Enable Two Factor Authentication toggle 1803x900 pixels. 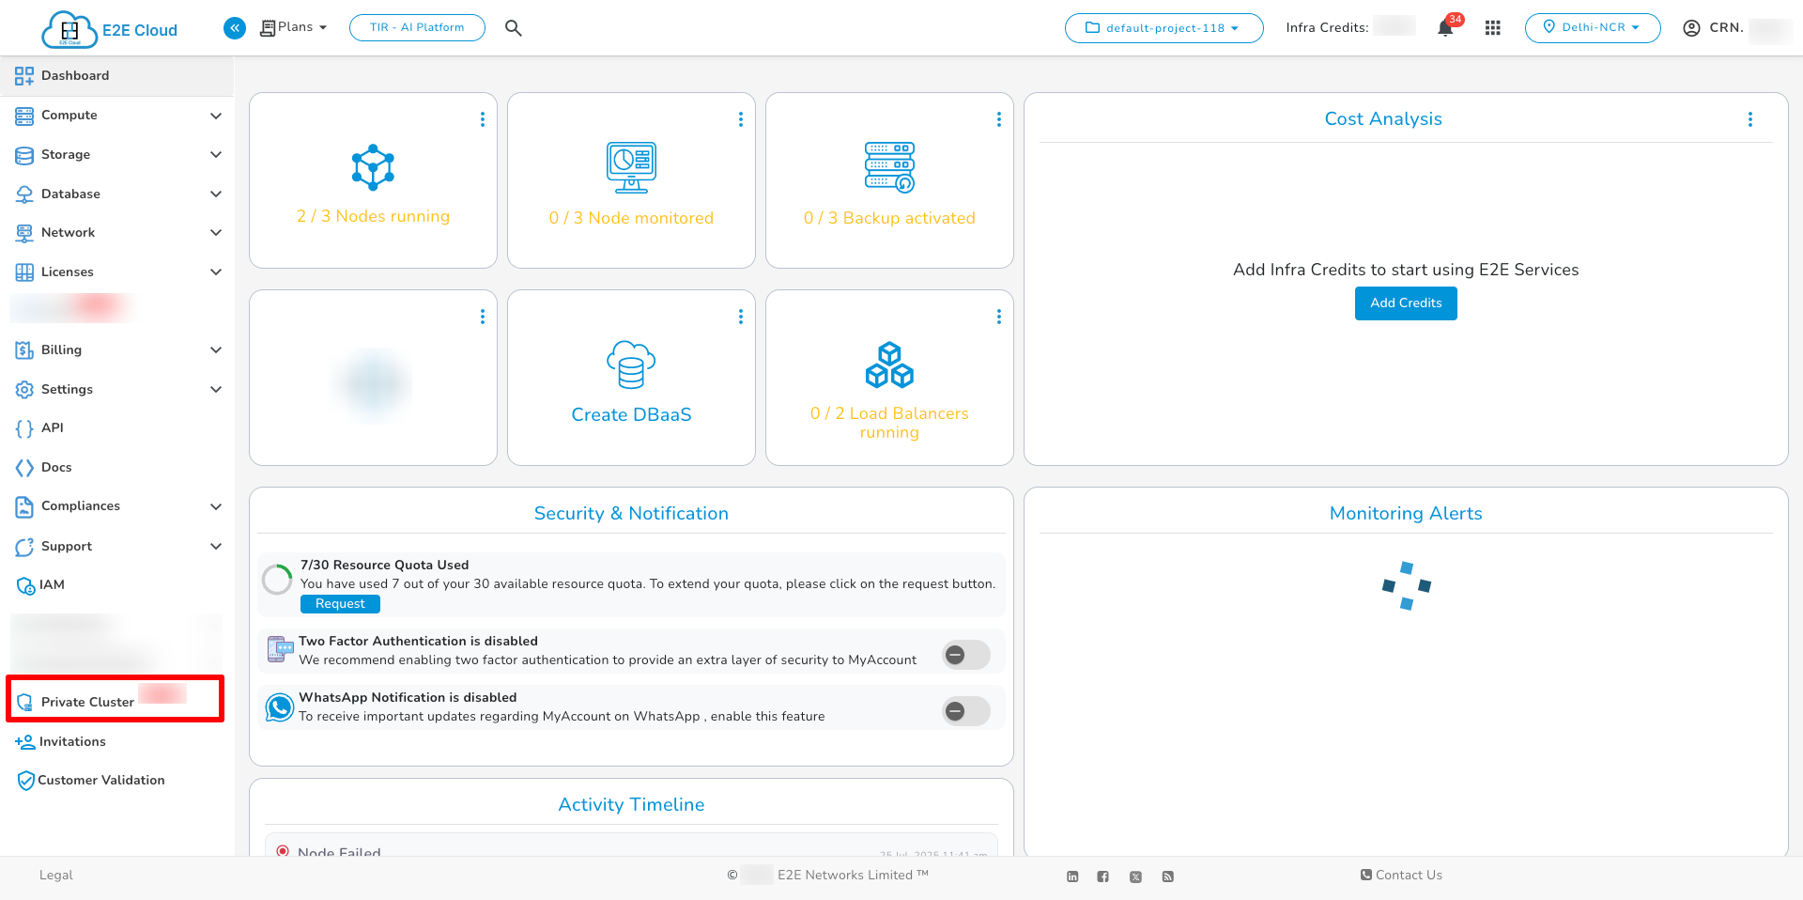[x=964, y=655]
